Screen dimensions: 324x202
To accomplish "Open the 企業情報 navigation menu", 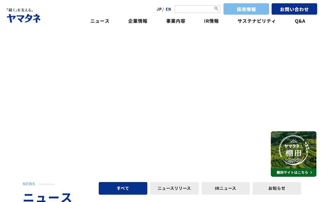I will (x=138, y=21).
